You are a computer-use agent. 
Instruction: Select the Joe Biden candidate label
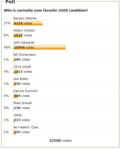tap(21, 79)
